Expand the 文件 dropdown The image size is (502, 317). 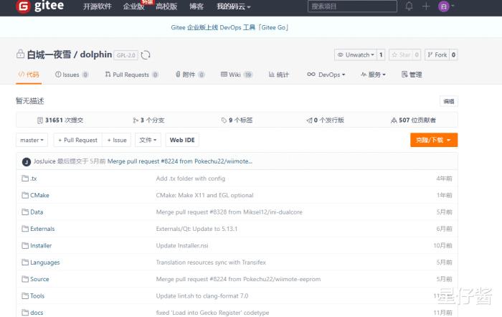tap(148, 140)
